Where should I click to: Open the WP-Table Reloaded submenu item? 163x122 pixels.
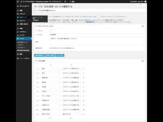[23, 50]
